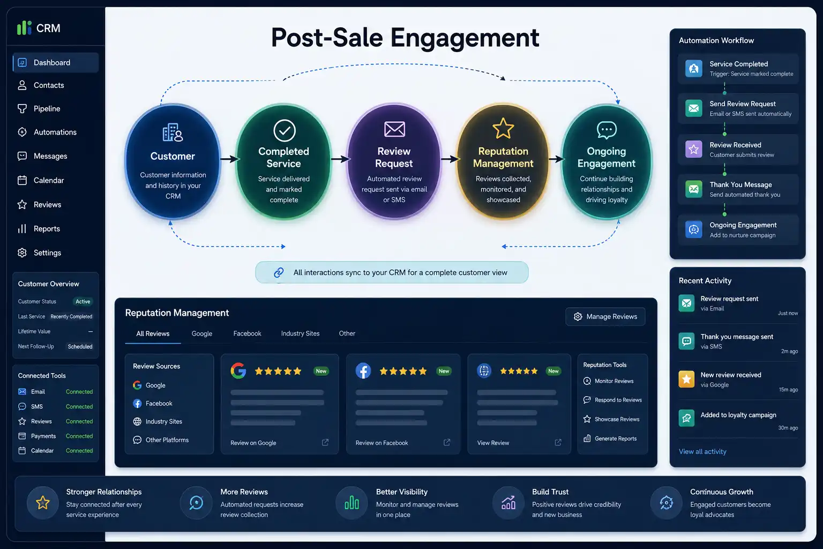Screen dimensions: 823x549
Task: Click the Send Review Request workflow icon
Action: (x=694, y=108)
